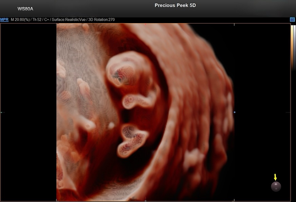The height and width of the screenshot is (202, 296).
Task: Click the 3D Rotation:270 parameter
Action: pos(101,20)
